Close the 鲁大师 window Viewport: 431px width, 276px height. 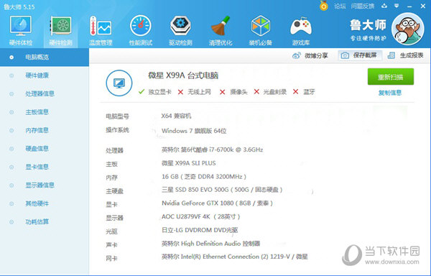click(423, 6)
